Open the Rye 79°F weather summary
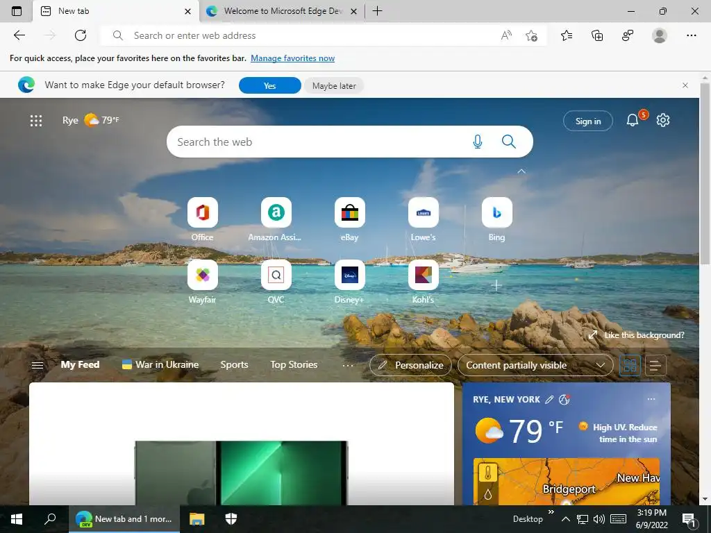 click(91, 120)
